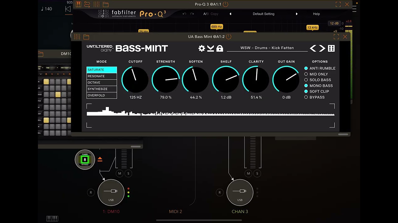The height and width of the screenshot is (223, 398).
Task: Toggle MONO BASS option
Action: (318, 86)
